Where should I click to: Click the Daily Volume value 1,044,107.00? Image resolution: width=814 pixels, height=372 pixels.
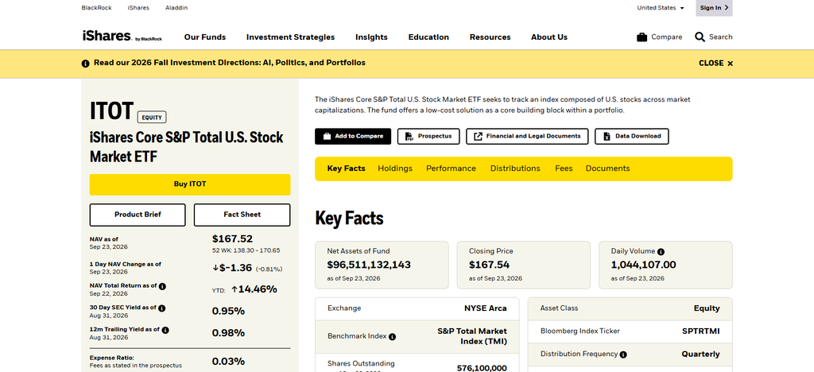[644, 265]
